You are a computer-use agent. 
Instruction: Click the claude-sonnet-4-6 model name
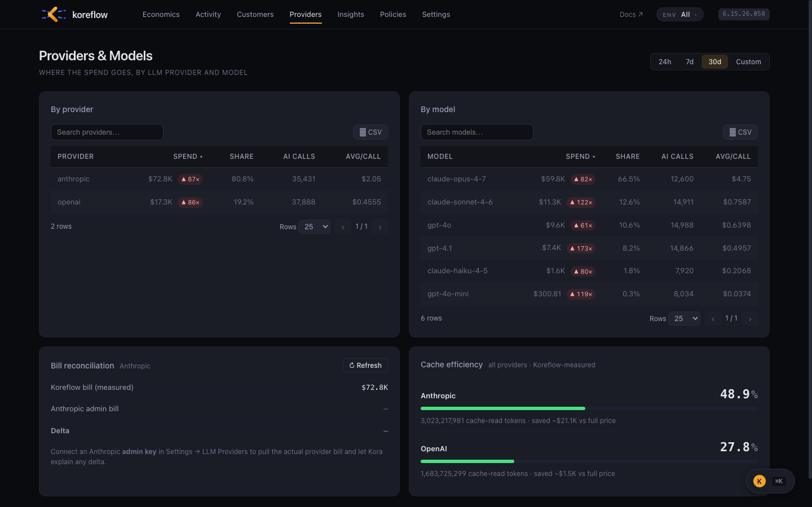coord(460,202)
